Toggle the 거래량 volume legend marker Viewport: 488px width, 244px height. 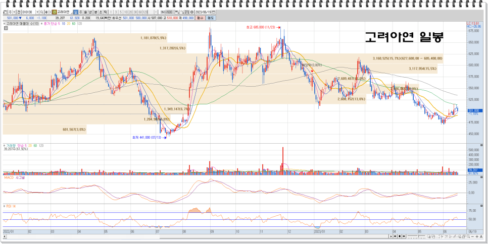click(4, 145)
